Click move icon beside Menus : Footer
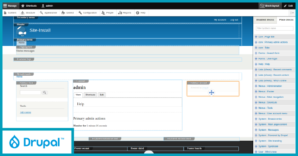 [x=256, y=91]
